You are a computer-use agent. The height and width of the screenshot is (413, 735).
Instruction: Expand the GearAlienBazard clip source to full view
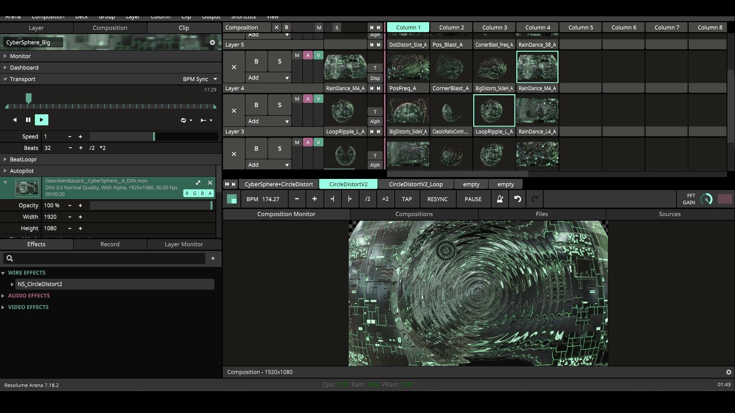tap(198, 183)
